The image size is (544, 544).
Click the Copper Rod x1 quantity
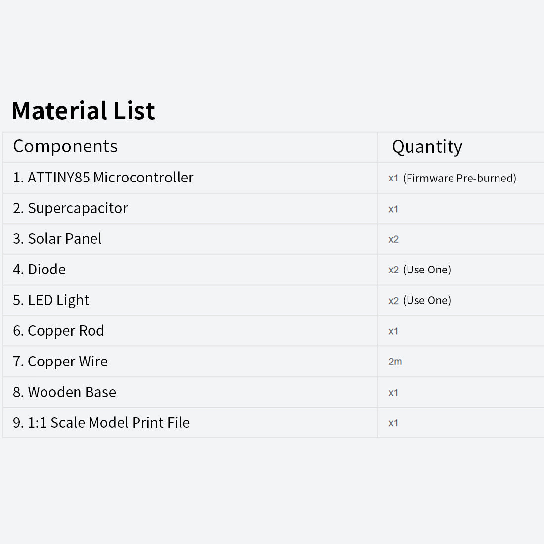[393, 331]
